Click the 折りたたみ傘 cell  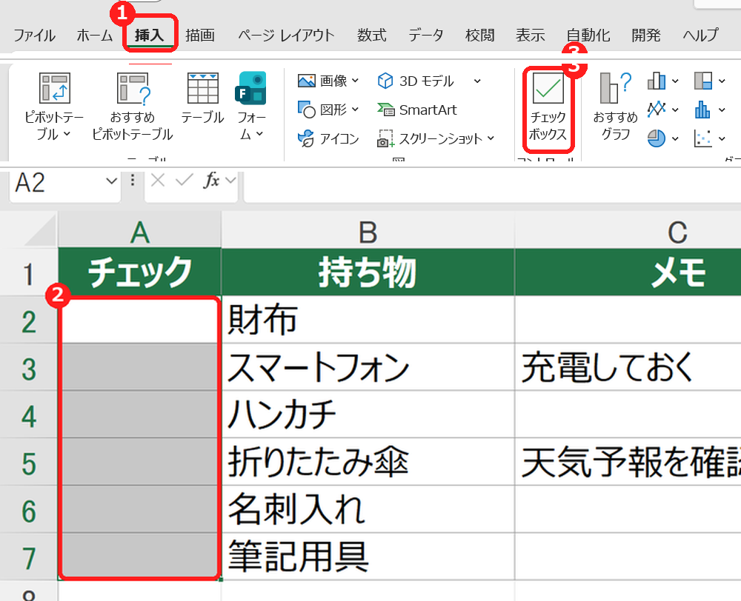368,462
